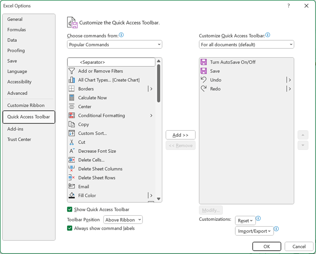This screenshot has height=254, width=316.
Task: Expand the Toolbar Position dropdown
Action: (123, 220)
